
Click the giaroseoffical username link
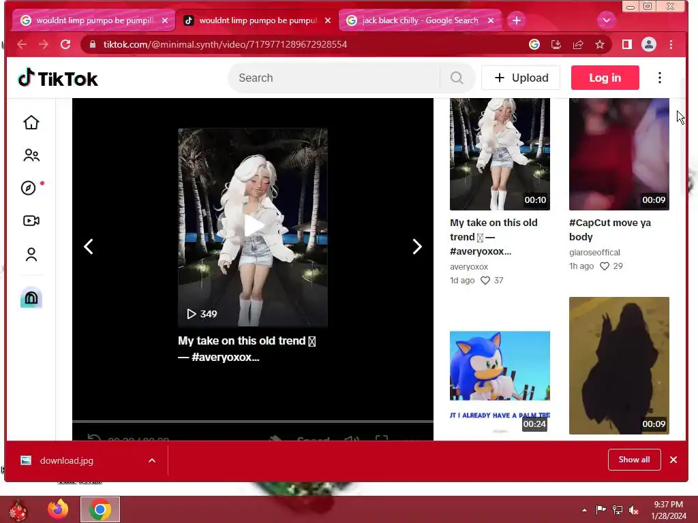pyautogui.click(x=594, y=252)
